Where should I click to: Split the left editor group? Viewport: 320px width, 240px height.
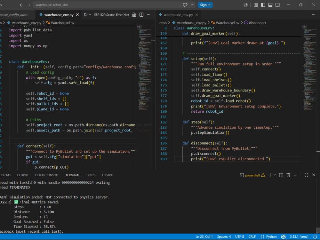pos(141,15)
